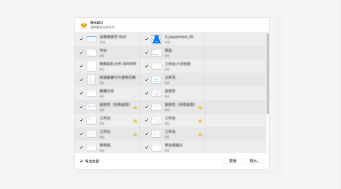Click the 分析页 slice name
Viewport: 341px width, 189px height.
click(170, 77)
